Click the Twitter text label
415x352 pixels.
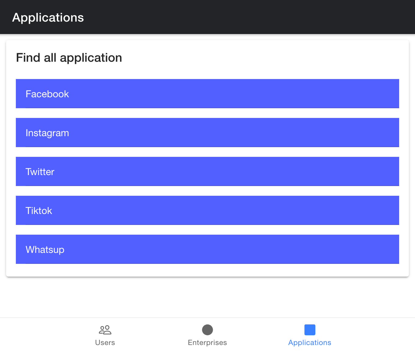[x=40, y=172]
